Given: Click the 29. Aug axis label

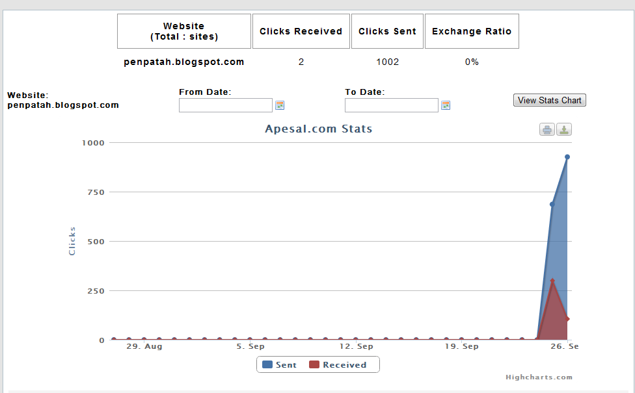Looking at the screenshot, I should 144,346.
